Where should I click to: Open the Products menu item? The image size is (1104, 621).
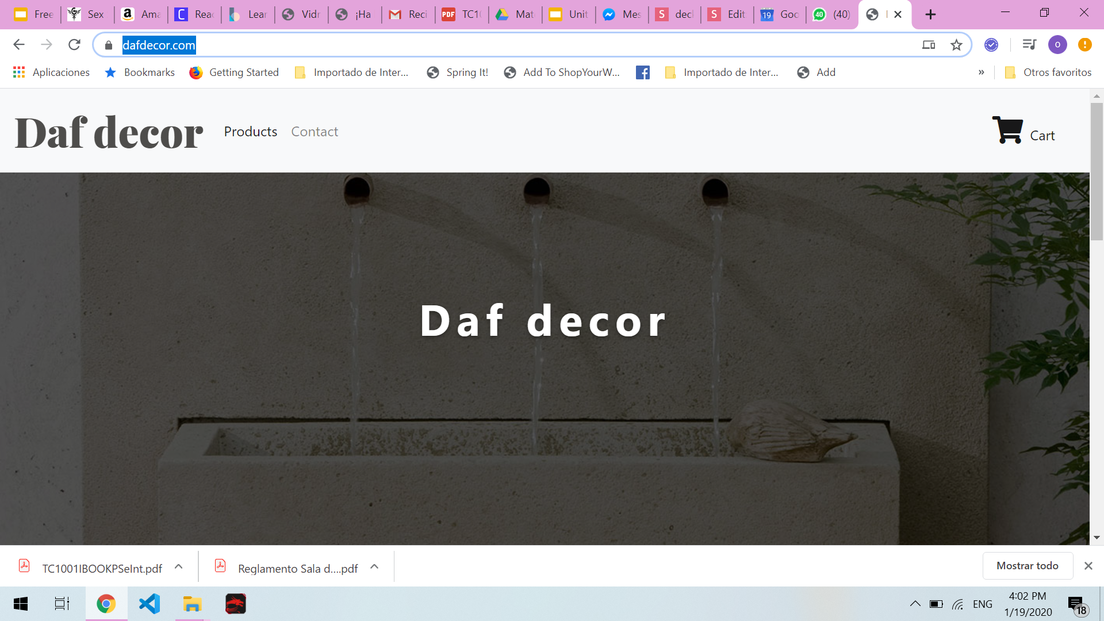(251, 132)
